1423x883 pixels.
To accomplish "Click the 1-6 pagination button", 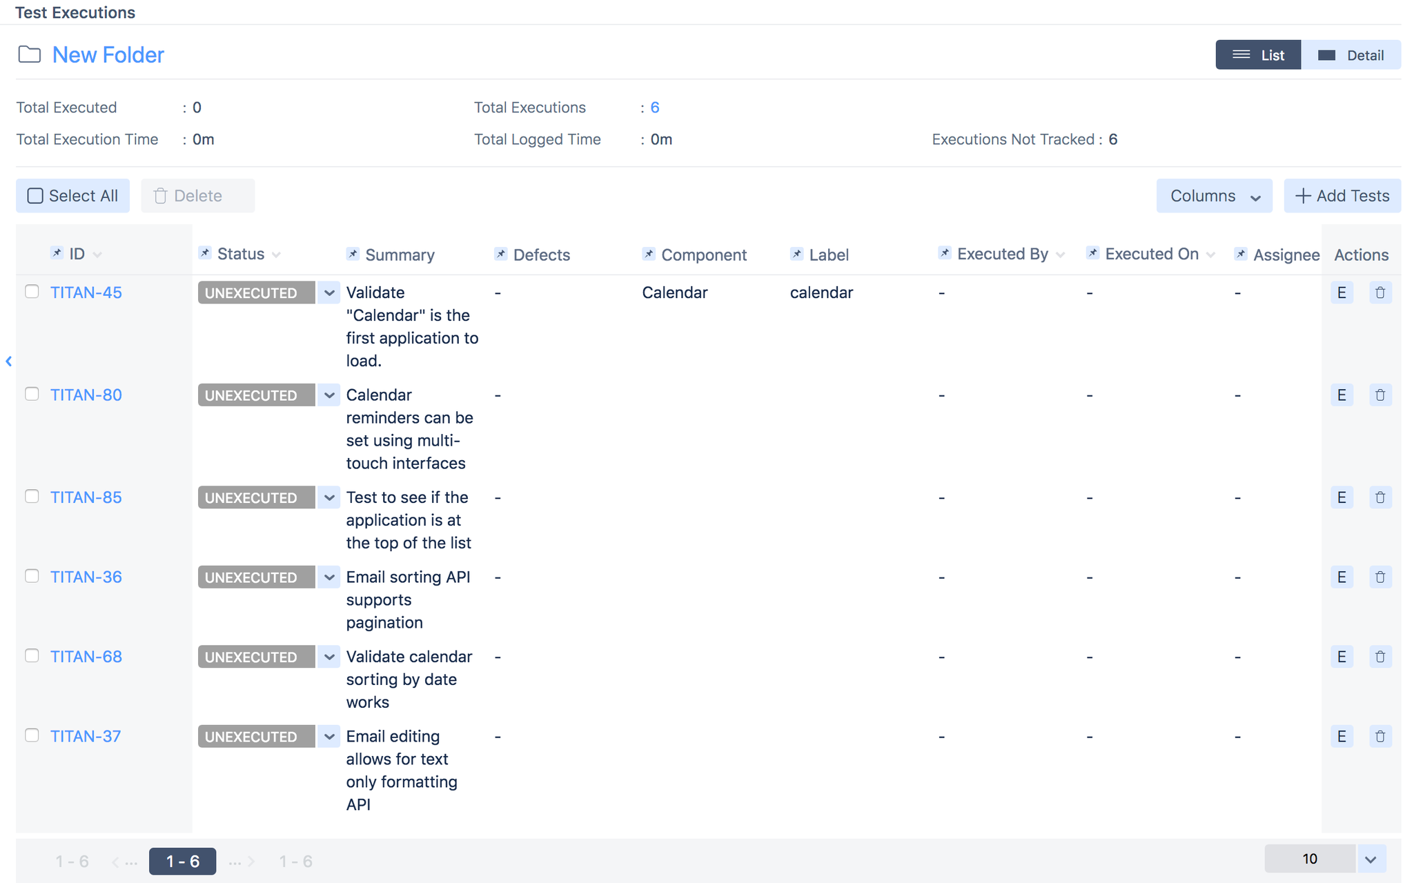I will click(182, 861).
